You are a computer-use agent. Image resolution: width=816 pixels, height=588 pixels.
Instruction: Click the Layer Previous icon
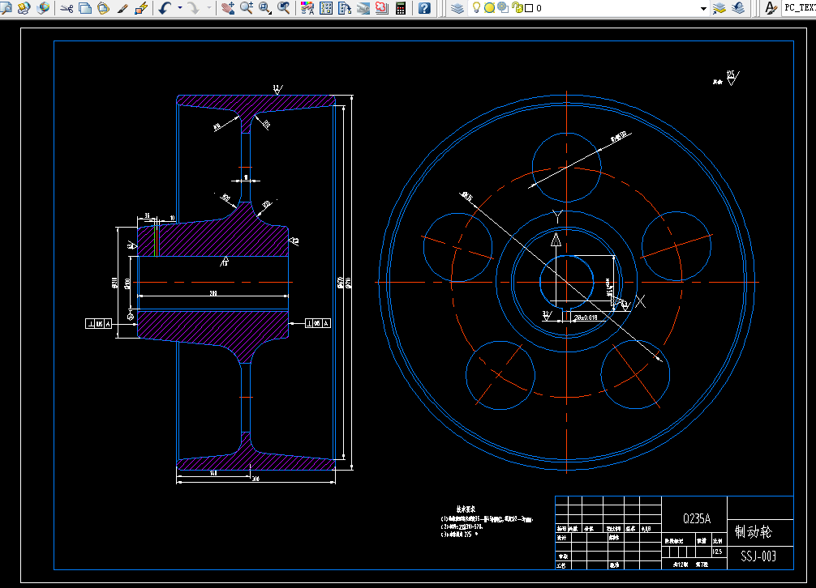pos(738,8)
